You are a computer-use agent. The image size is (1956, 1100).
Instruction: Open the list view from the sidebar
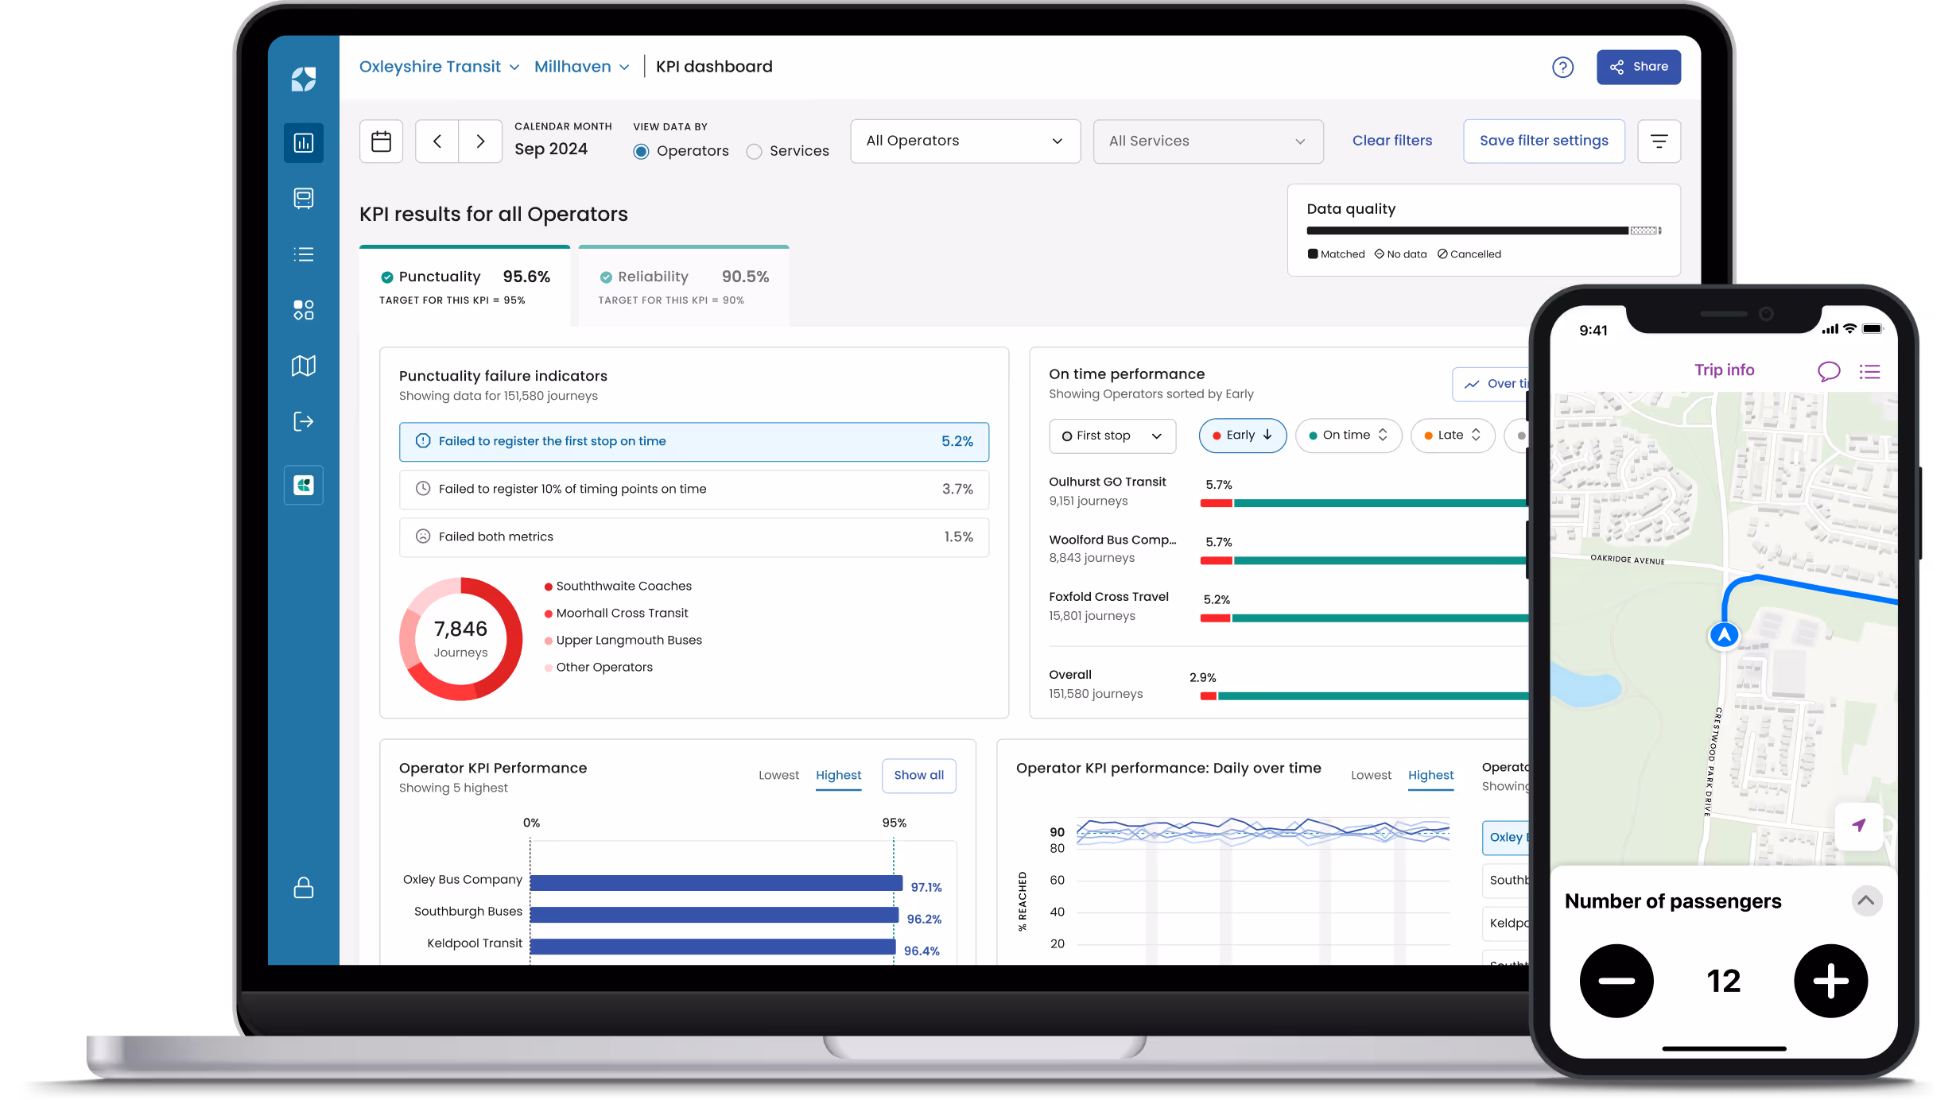point(303,254)
